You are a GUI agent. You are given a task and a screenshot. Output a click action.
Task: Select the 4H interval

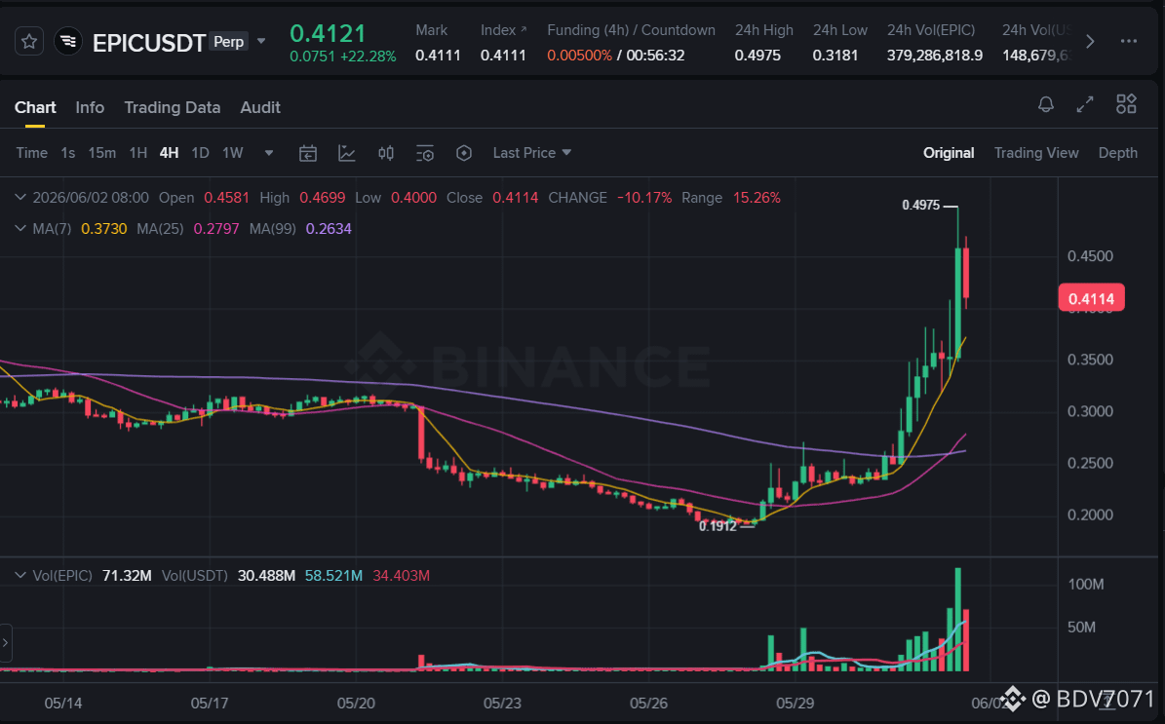pos(169,153)
